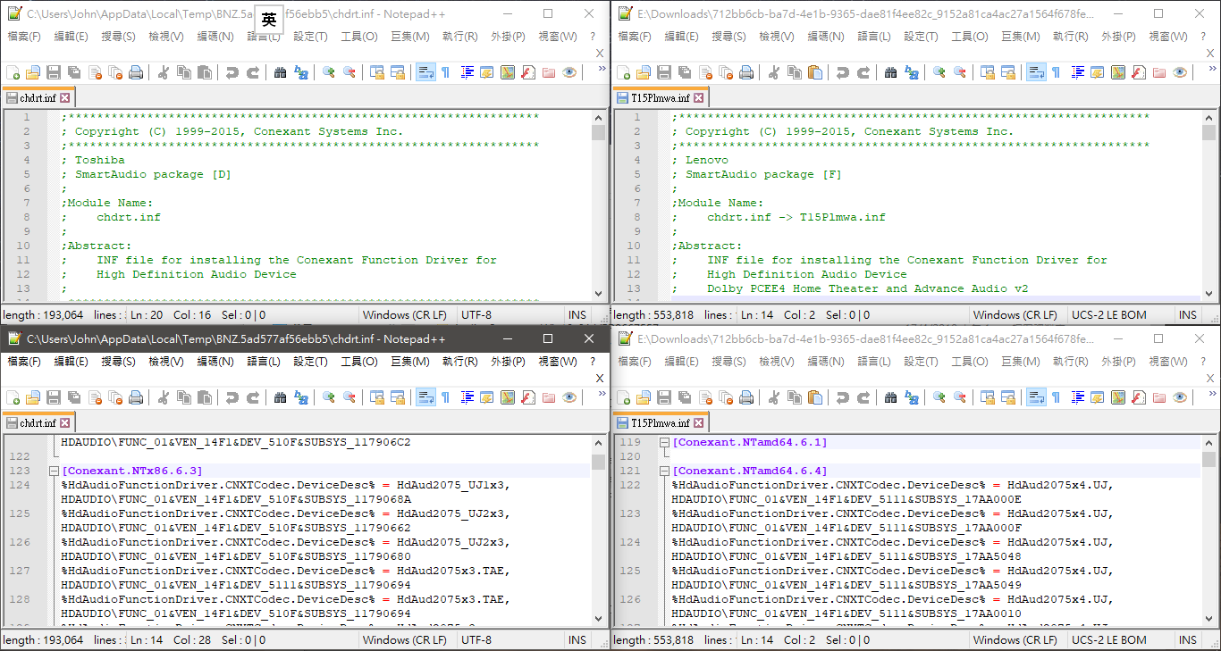Close T15Plmwa.inf tab in top-right window

tap(699, 98)
